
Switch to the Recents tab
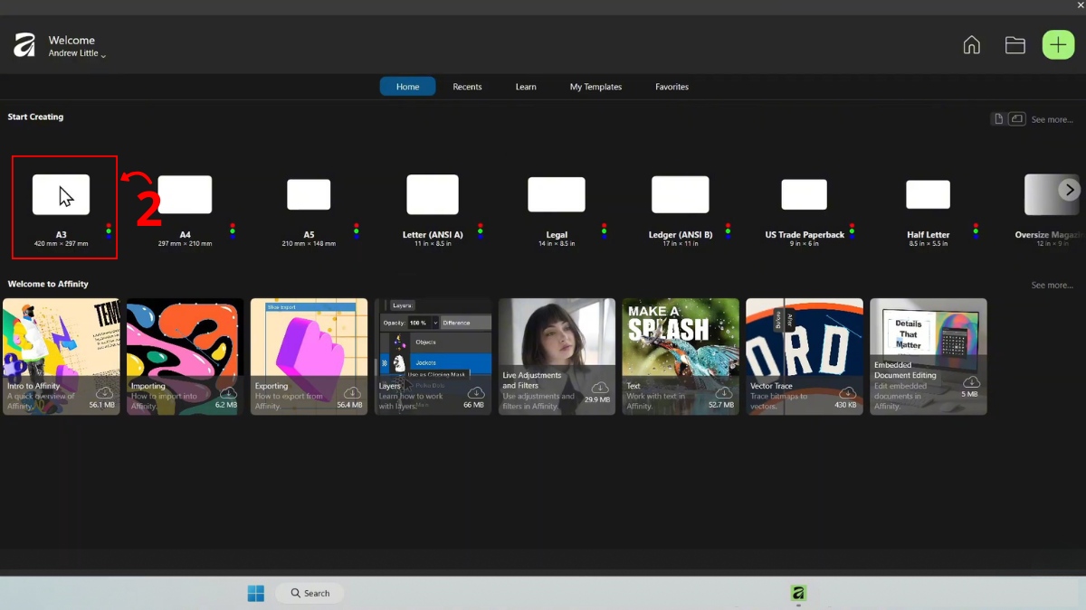pos(467,87)
